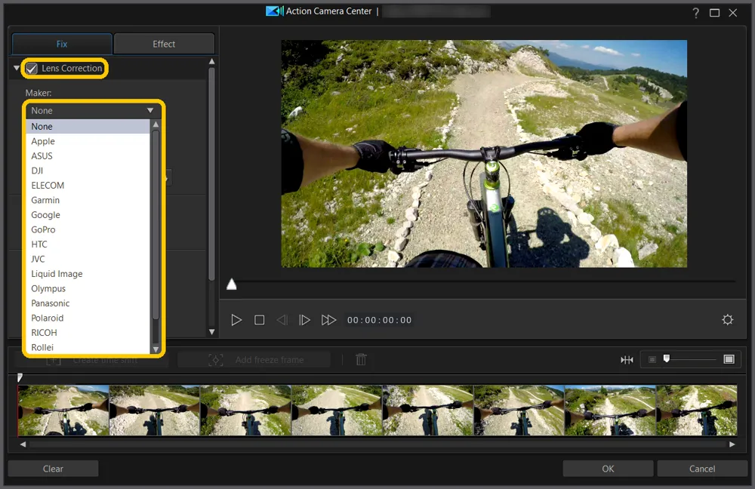Click the small zoom-out timeline icon
Screen dimensions: 755x489
pos(652,359)
